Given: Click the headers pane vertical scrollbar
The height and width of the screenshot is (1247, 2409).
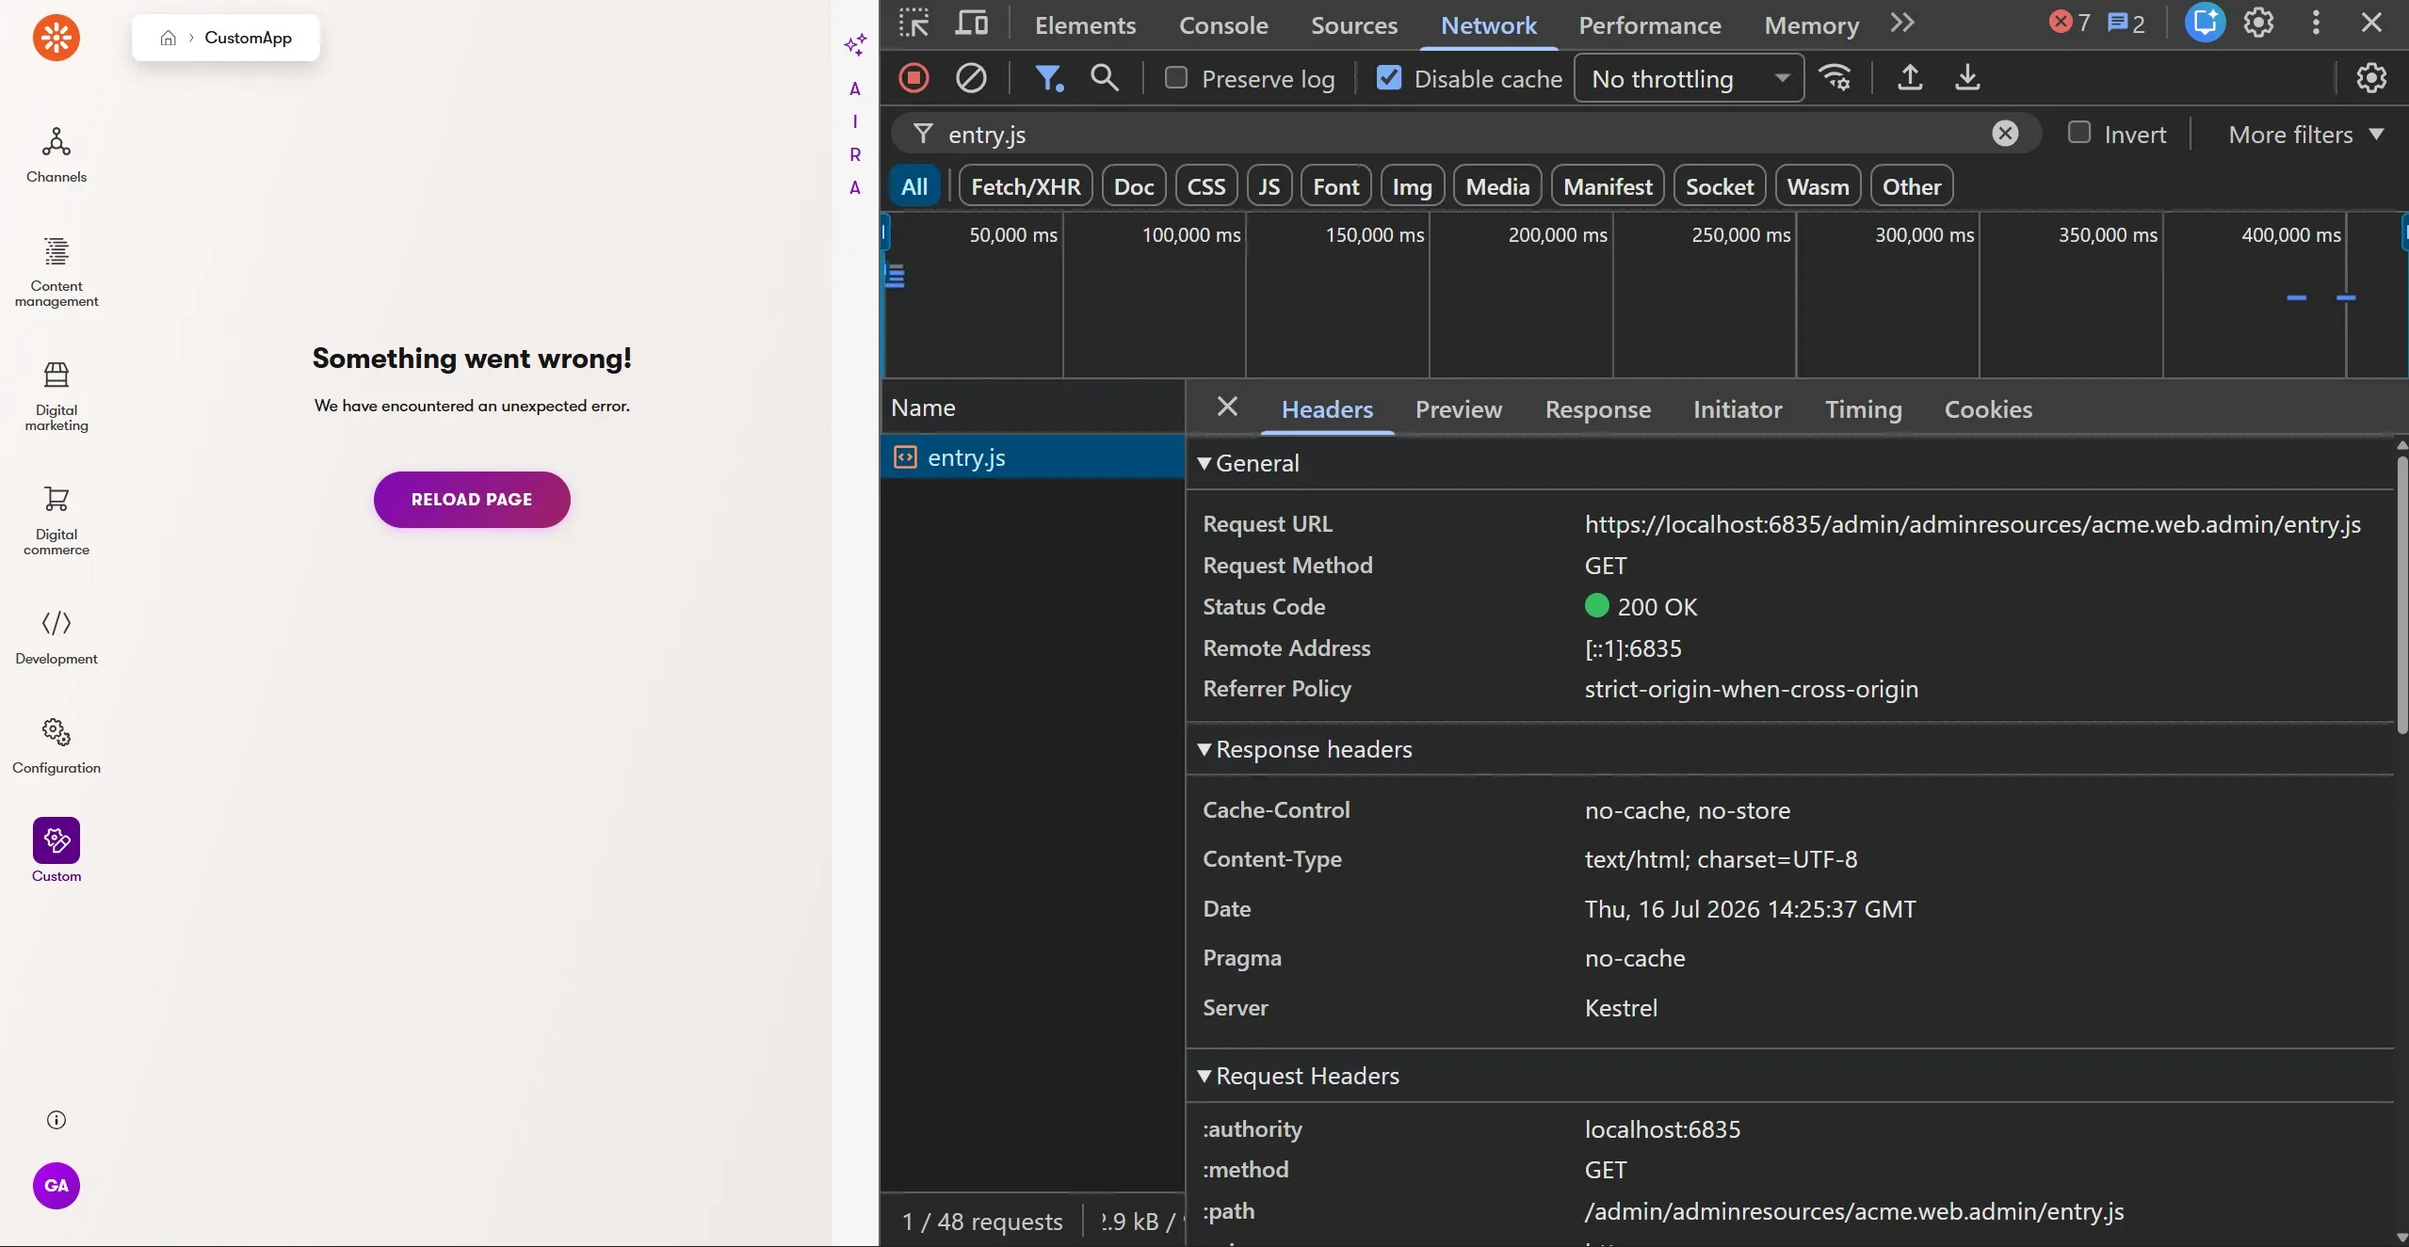Looking at the screenshot, I should click(x=2401, y=595).
